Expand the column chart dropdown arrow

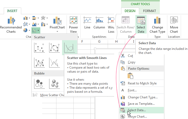click(x=30, y=18)
